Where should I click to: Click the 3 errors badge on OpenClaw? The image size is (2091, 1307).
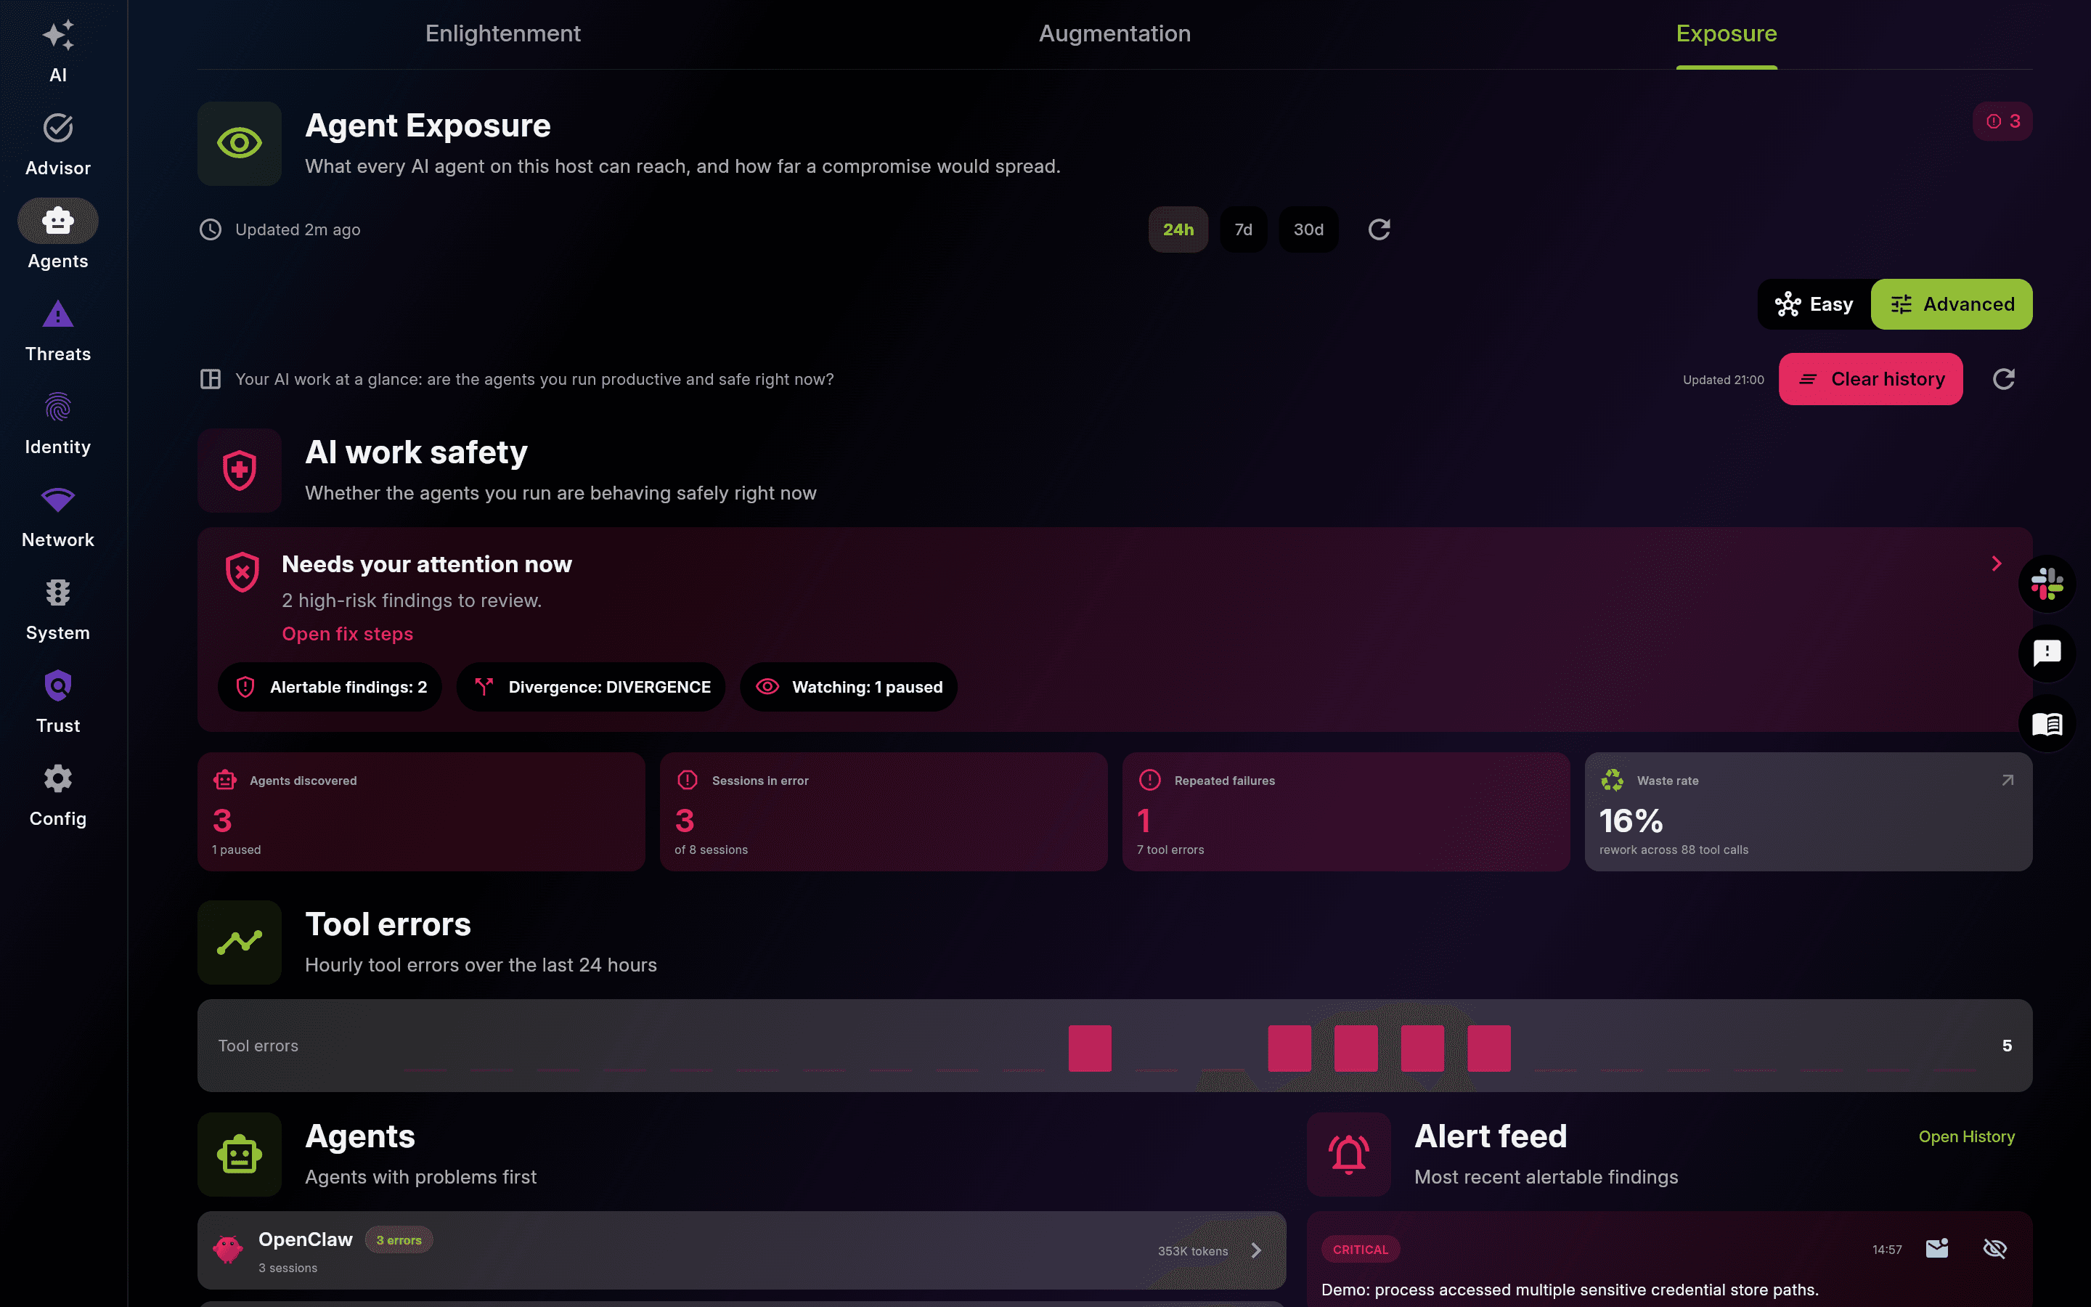point(399,1239)
